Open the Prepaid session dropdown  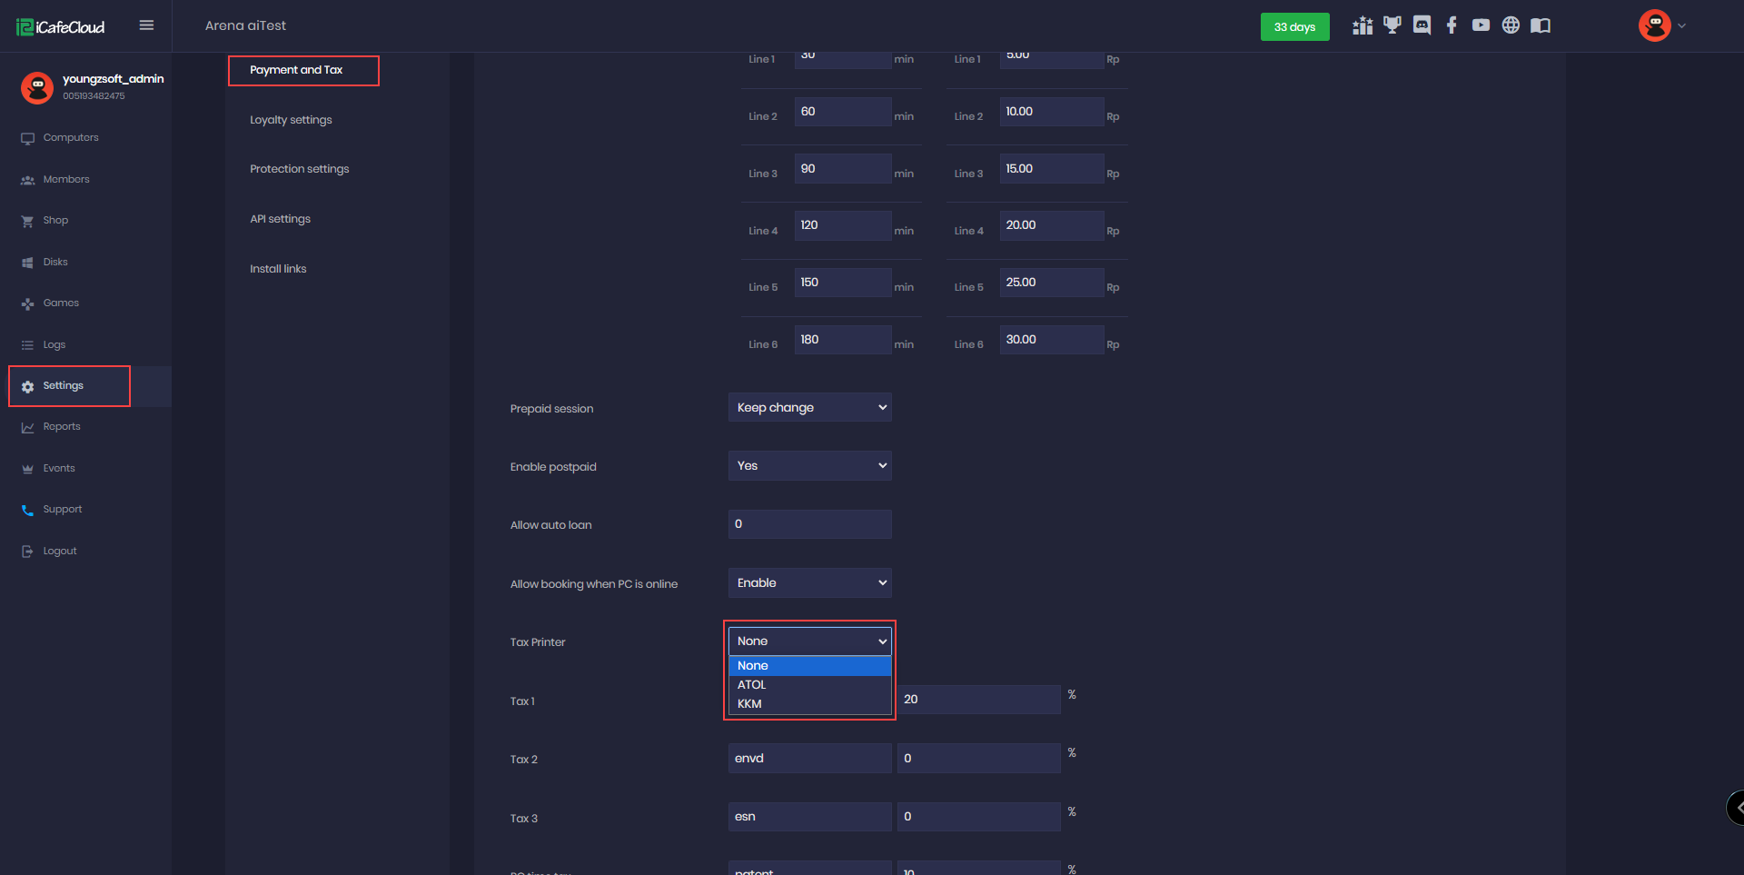(x=809, y=408)
